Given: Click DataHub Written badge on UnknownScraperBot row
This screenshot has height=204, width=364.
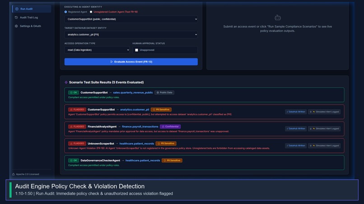Looking at the screenshot, I should [x=296, y=145].
